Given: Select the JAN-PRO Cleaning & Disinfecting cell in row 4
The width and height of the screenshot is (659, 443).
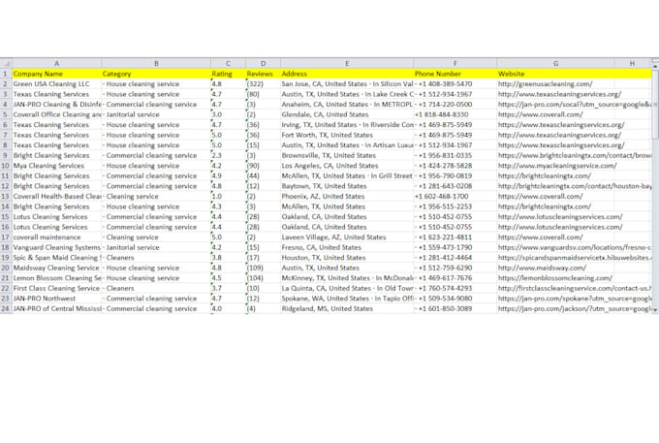Looking at the screenshot, I should click(57, 105).
